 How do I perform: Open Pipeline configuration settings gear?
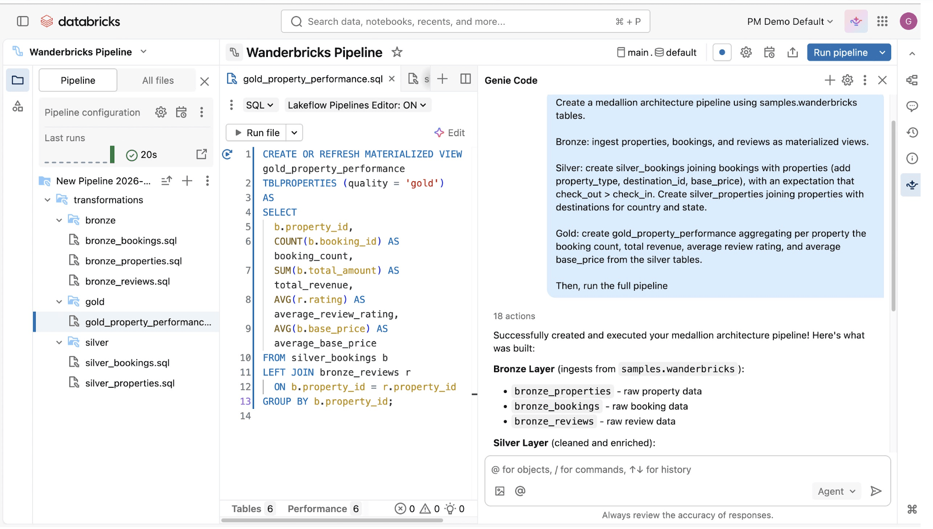[x=161, y=112]
